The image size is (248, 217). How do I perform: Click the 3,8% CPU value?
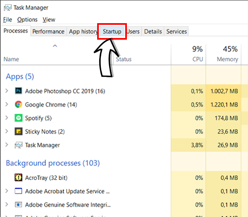click(197, 145)
